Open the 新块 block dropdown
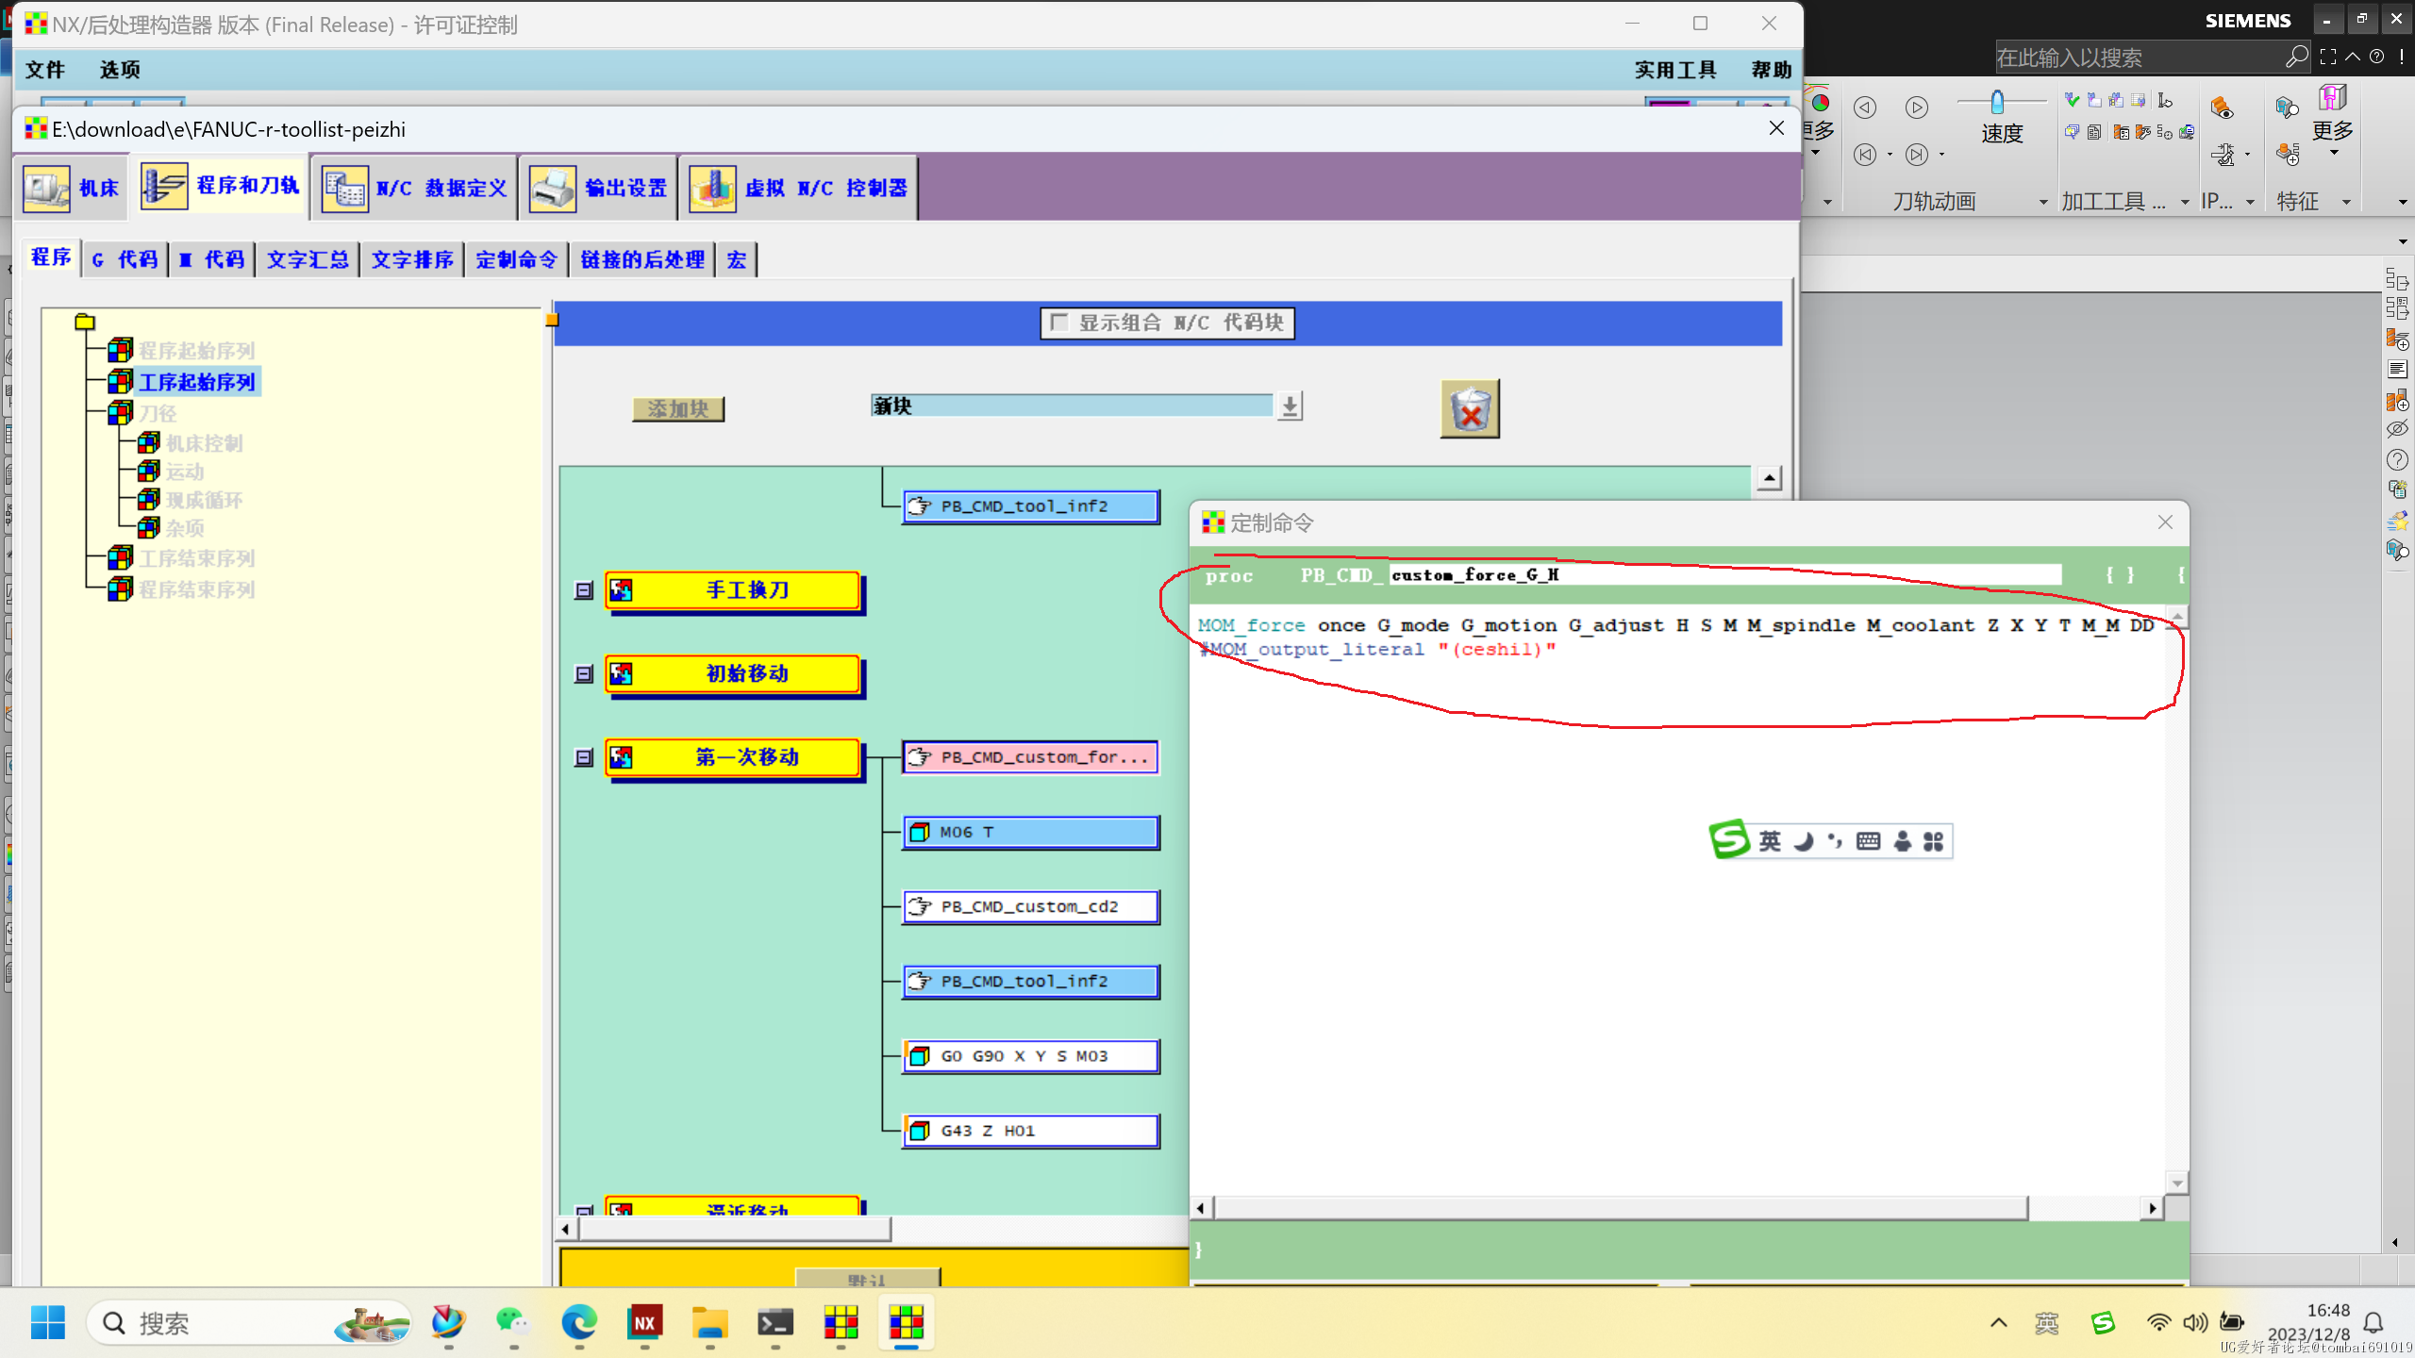The height and width of the screenshot is (1358, 2415). click(1290, 406)
